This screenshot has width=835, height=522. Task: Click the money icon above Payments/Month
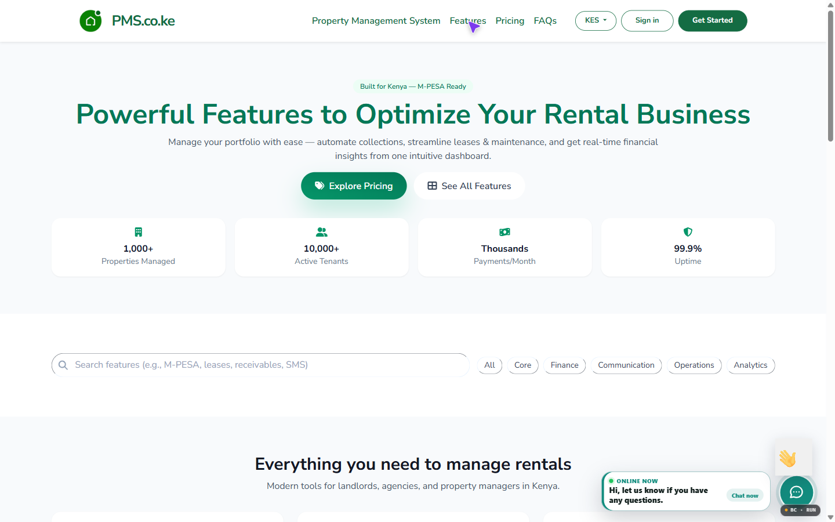click(504, 232)
